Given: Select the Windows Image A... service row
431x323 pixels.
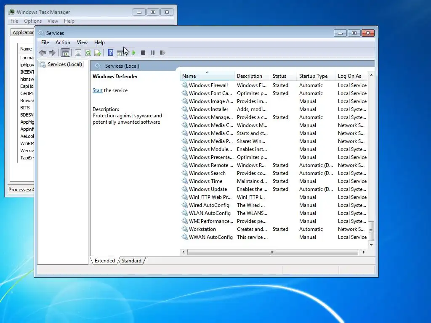Looking at the screenshot, I should [274, 101].
